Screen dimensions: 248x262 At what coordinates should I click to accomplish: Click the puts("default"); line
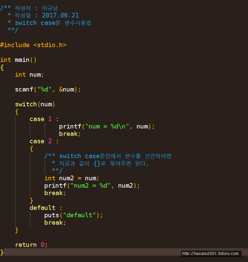tap(73, 215)
